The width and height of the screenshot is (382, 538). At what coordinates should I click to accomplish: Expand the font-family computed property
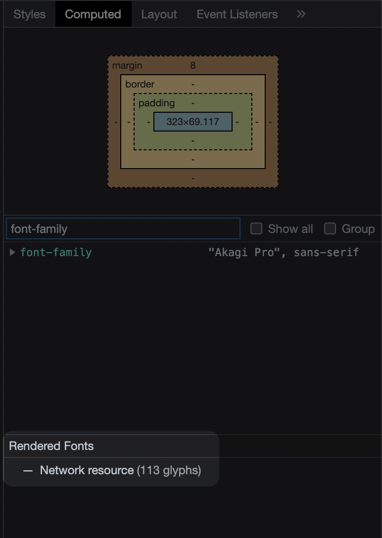(x=12, y=253)
